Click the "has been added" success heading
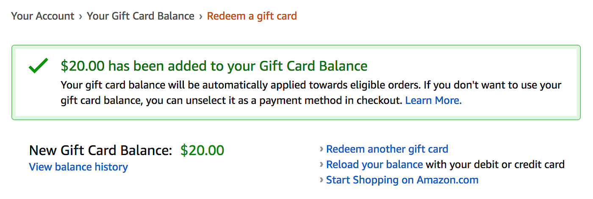The width and height of the screenshot is (593, 199). [x=214, y=66]
